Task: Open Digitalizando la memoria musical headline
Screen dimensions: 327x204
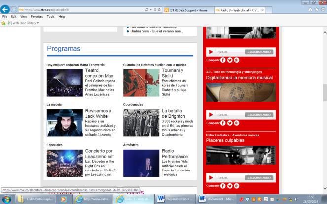Action: click(x=239, y=78)
